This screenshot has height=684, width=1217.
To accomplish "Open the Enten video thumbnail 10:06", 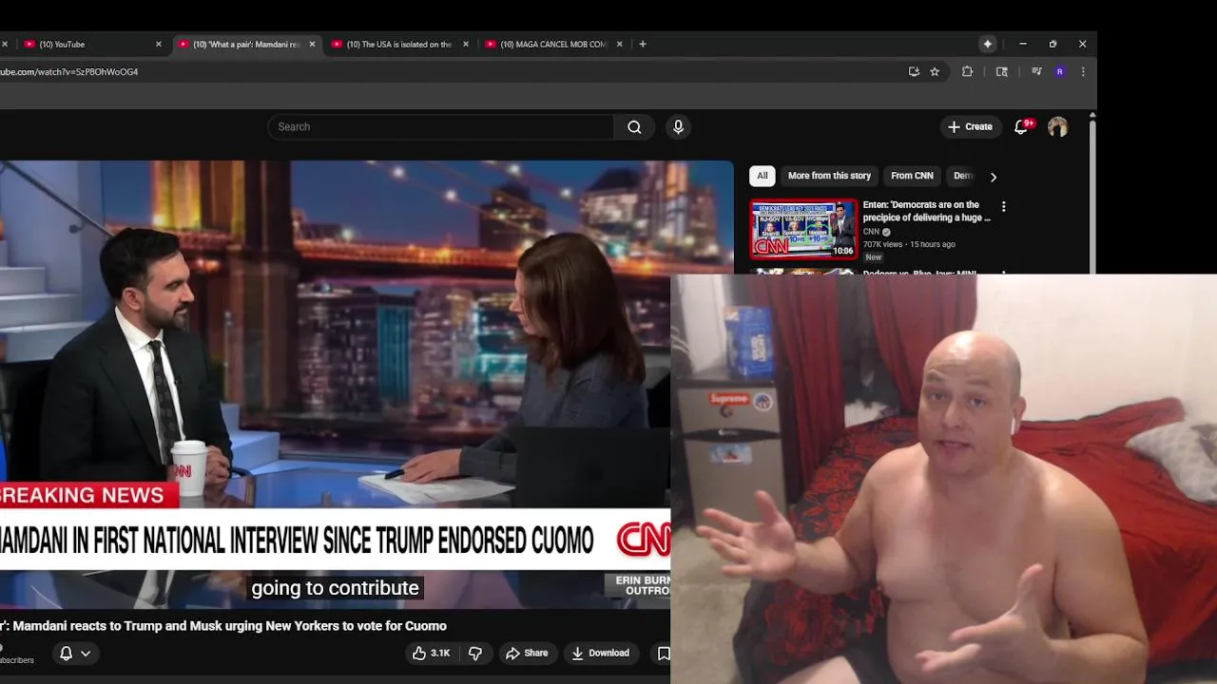I will click(803, 229).
